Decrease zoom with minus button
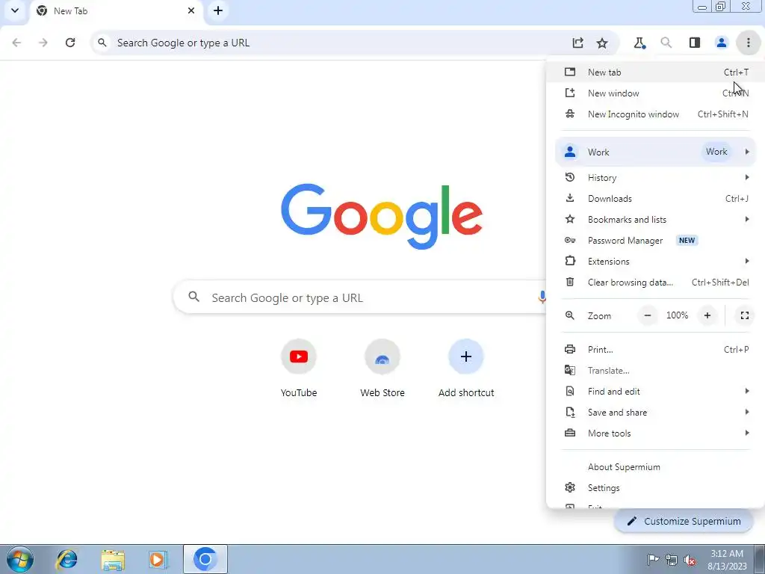Screen dimensions: 765x574 pos(648,315)
